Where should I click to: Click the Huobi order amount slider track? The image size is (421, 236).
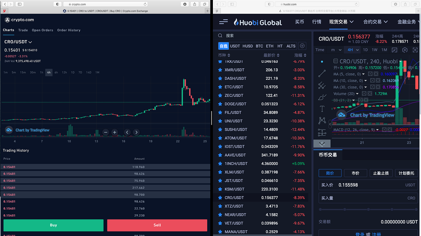[x=369, y=210]
